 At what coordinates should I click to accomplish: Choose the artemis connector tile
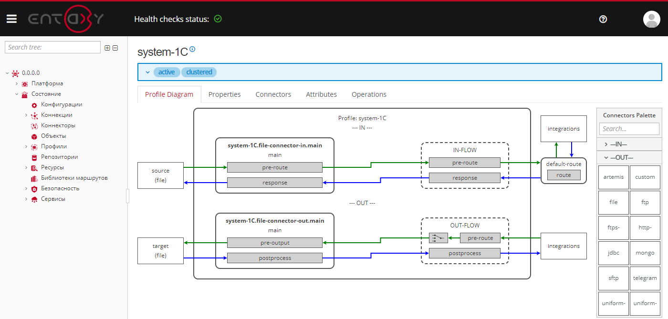pyautogui.click(x=613, y=177)
